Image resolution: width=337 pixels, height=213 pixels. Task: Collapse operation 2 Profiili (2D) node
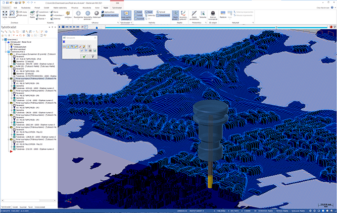coord(9,66)
